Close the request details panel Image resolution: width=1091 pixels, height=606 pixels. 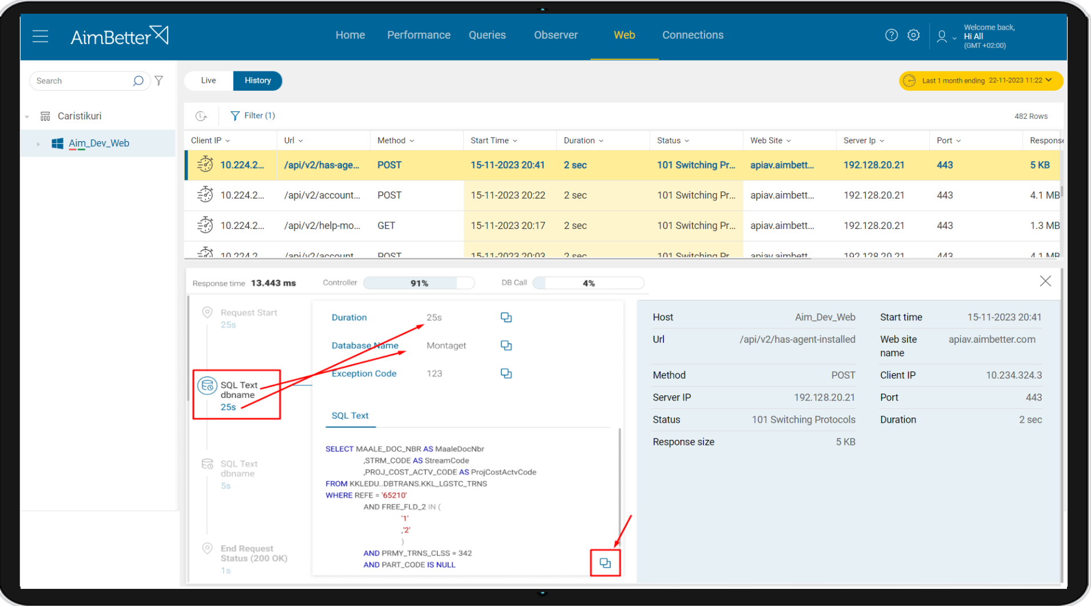coord(1045,281)
